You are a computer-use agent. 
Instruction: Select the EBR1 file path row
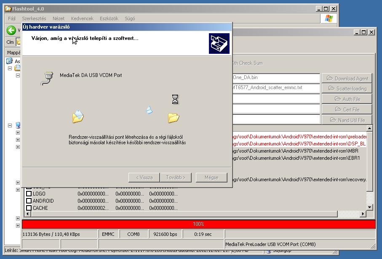[x=299, y=158]
